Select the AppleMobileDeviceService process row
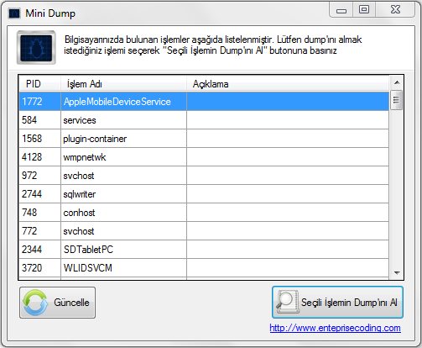The height and width of the screenshot is (348, 422). (x=204, y=102)
